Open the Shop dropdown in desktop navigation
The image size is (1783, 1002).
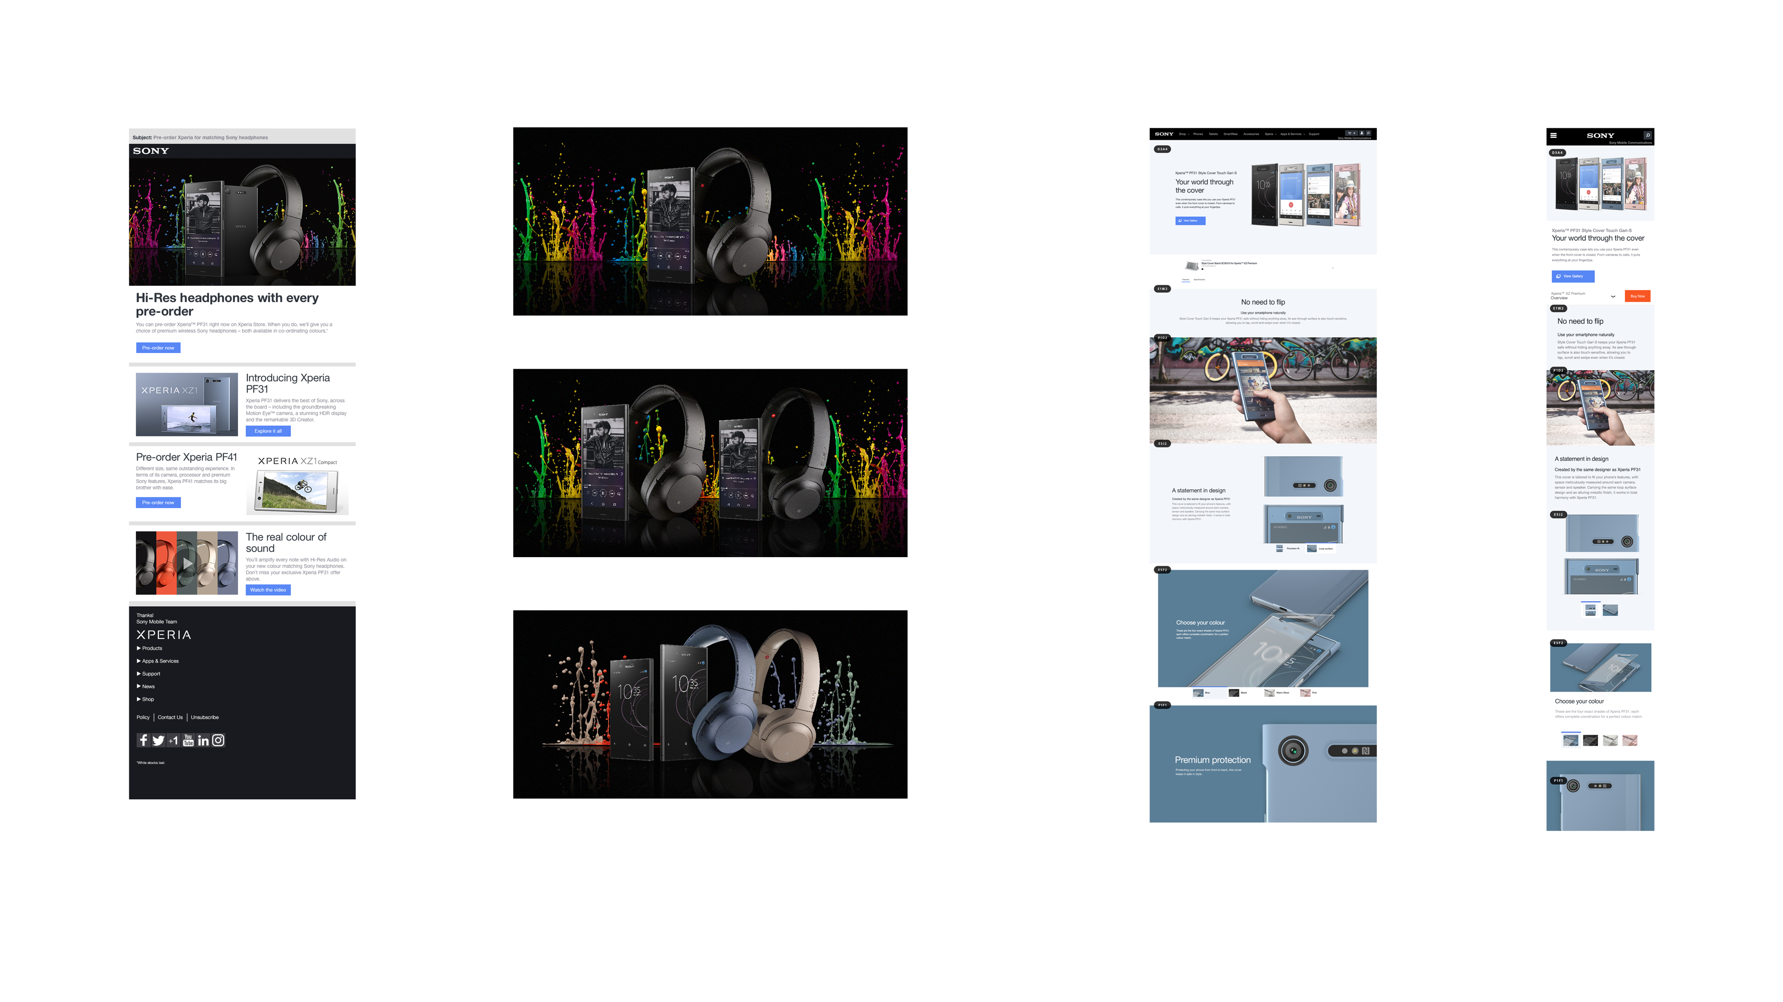[x=1183, y=134]
